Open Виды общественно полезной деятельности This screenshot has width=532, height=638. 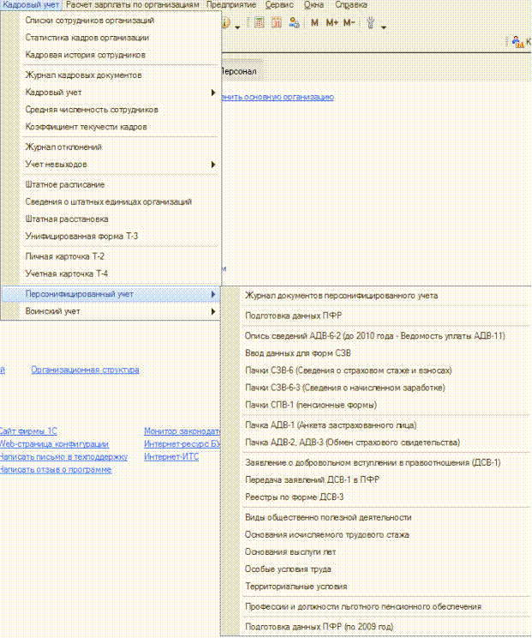[376, 518]
